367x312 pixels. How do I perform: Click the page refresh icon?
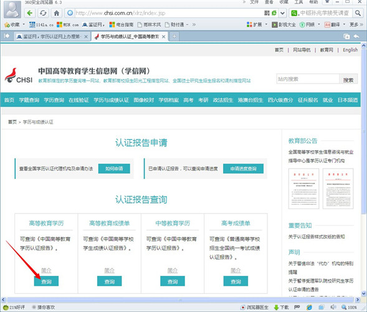pos(43,13)
